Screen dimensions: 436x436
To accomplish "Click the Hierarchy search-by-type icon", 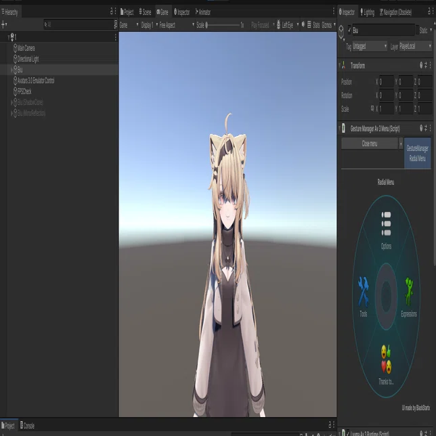I will click(x=115, y=24).
